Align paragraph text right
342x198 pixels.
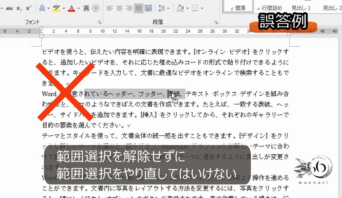point(129,8)
